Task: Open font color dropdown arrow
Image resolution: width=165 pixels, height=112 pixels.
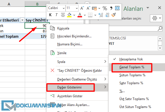Action: pos(85,15)
